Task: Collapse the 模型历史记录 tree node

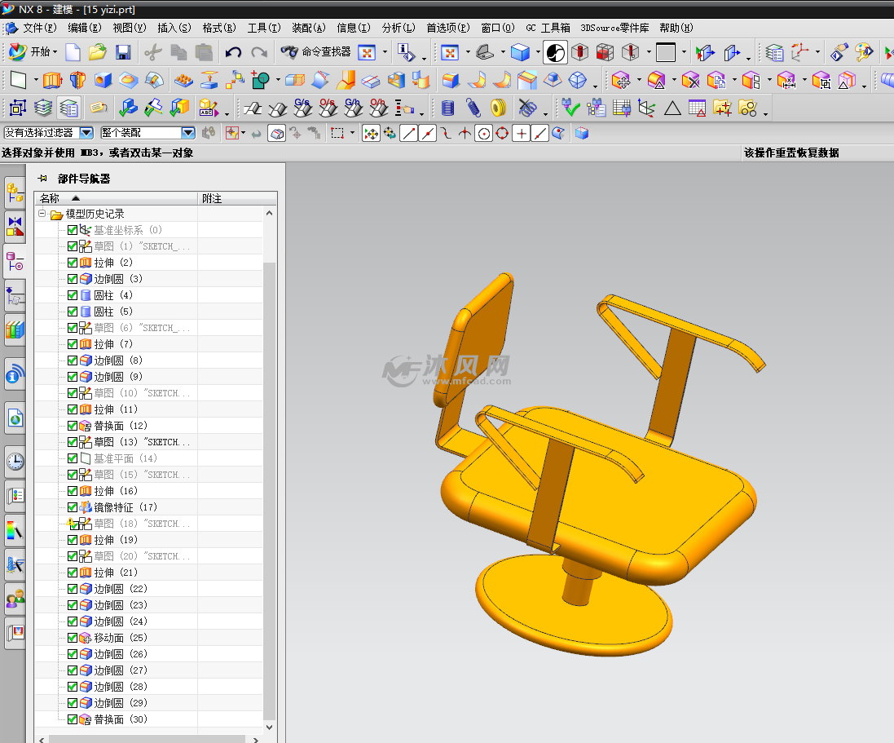Action: [42, 214]
